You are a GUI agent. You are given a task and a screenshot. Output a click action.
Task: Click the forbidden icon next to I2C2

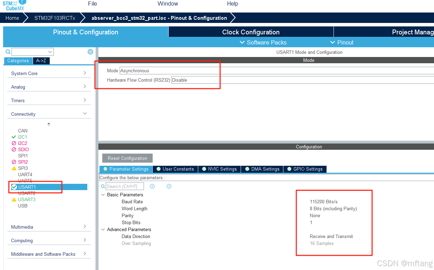(x=14, y=143)
